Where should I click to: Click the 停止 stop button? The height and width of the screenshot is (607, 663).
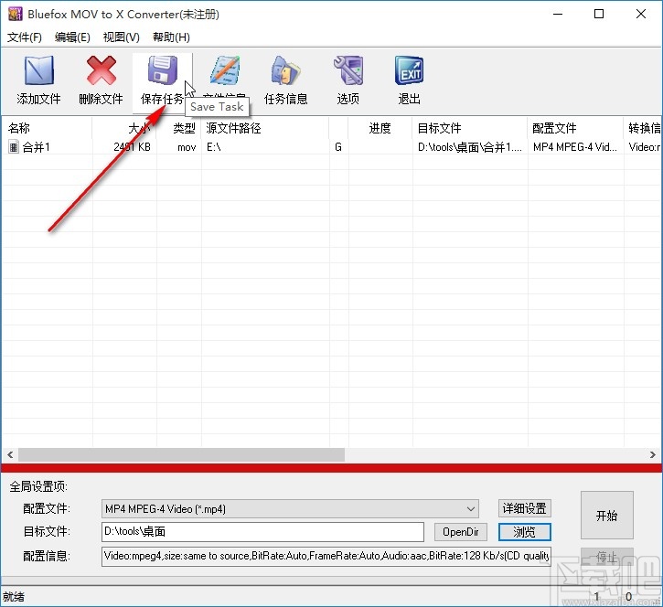pos(607,557)
